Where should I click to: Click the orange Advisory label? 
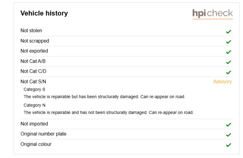pos(222,81)
